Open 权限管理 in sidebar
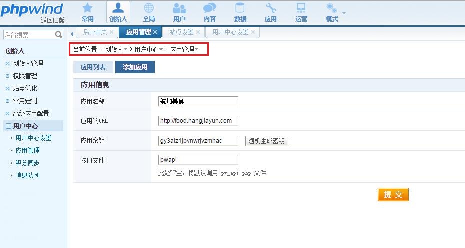 click(x=25, y=76)
